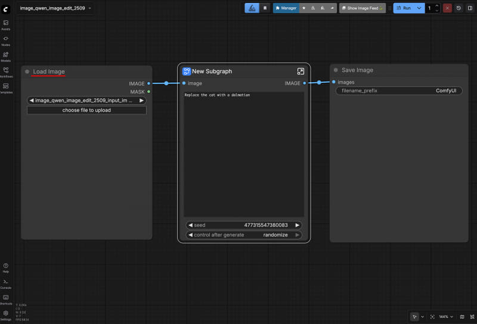477x324 pixels.
Task: Open the Workflows sidebar panel
Action: click(x=6, y=73)
